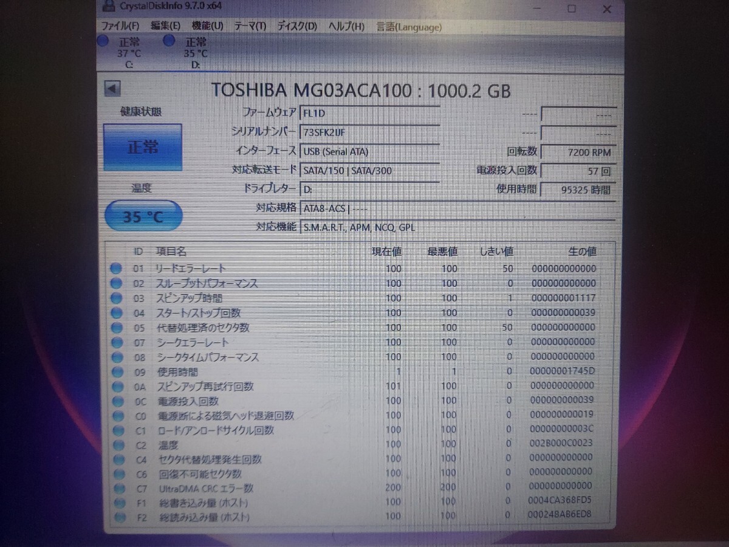Select the スピンアップ時間 attribute name
Screen dimensions: 729x547
(189, 298)
